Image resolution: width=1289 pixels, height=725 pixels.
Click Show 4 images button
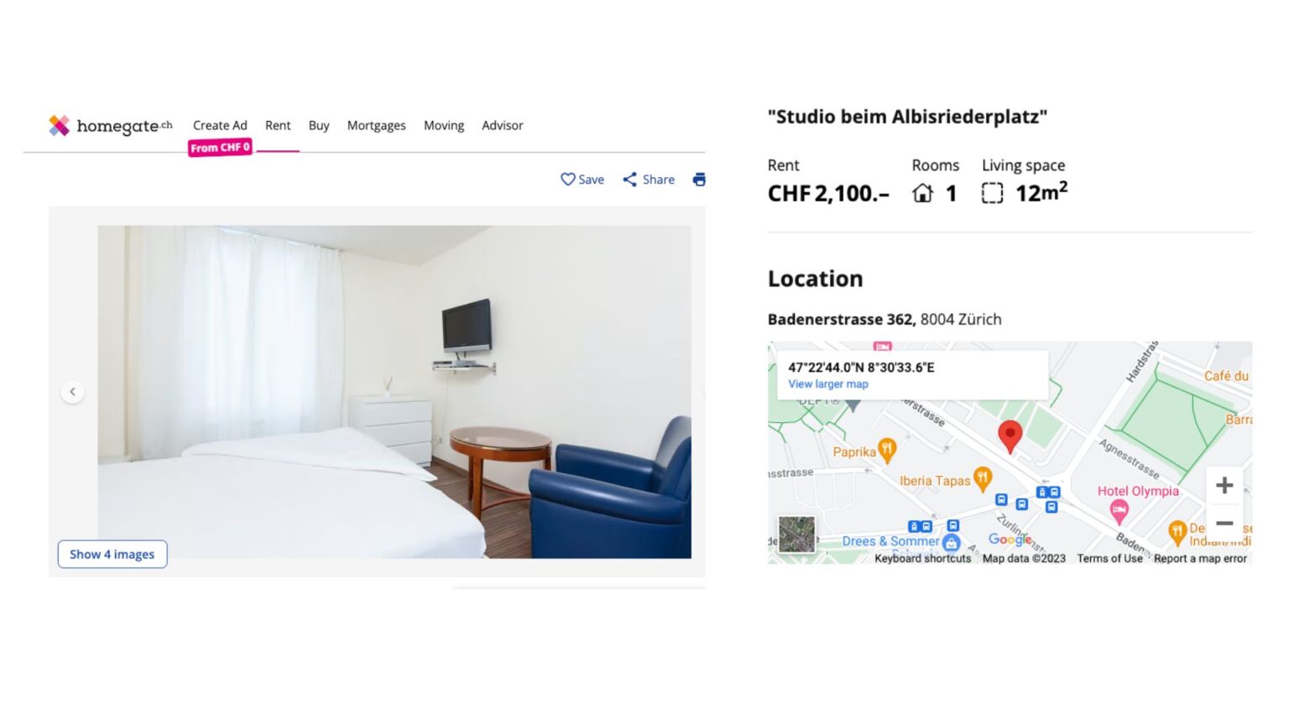112,555
